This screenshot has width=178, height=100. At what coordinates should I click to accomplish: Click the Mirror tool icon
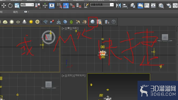tap(118, 5)
